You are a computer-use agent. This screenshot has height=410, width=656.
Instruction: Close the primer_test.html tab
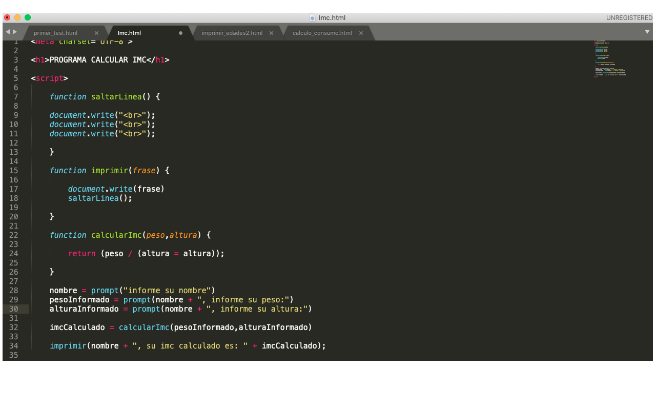(96, 33)
